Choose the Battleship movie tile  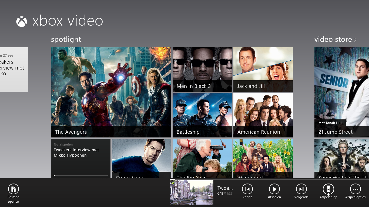coord(202,115)
